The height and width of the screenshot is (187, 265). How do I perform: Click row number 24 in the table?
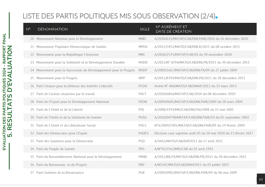[32, 70]
